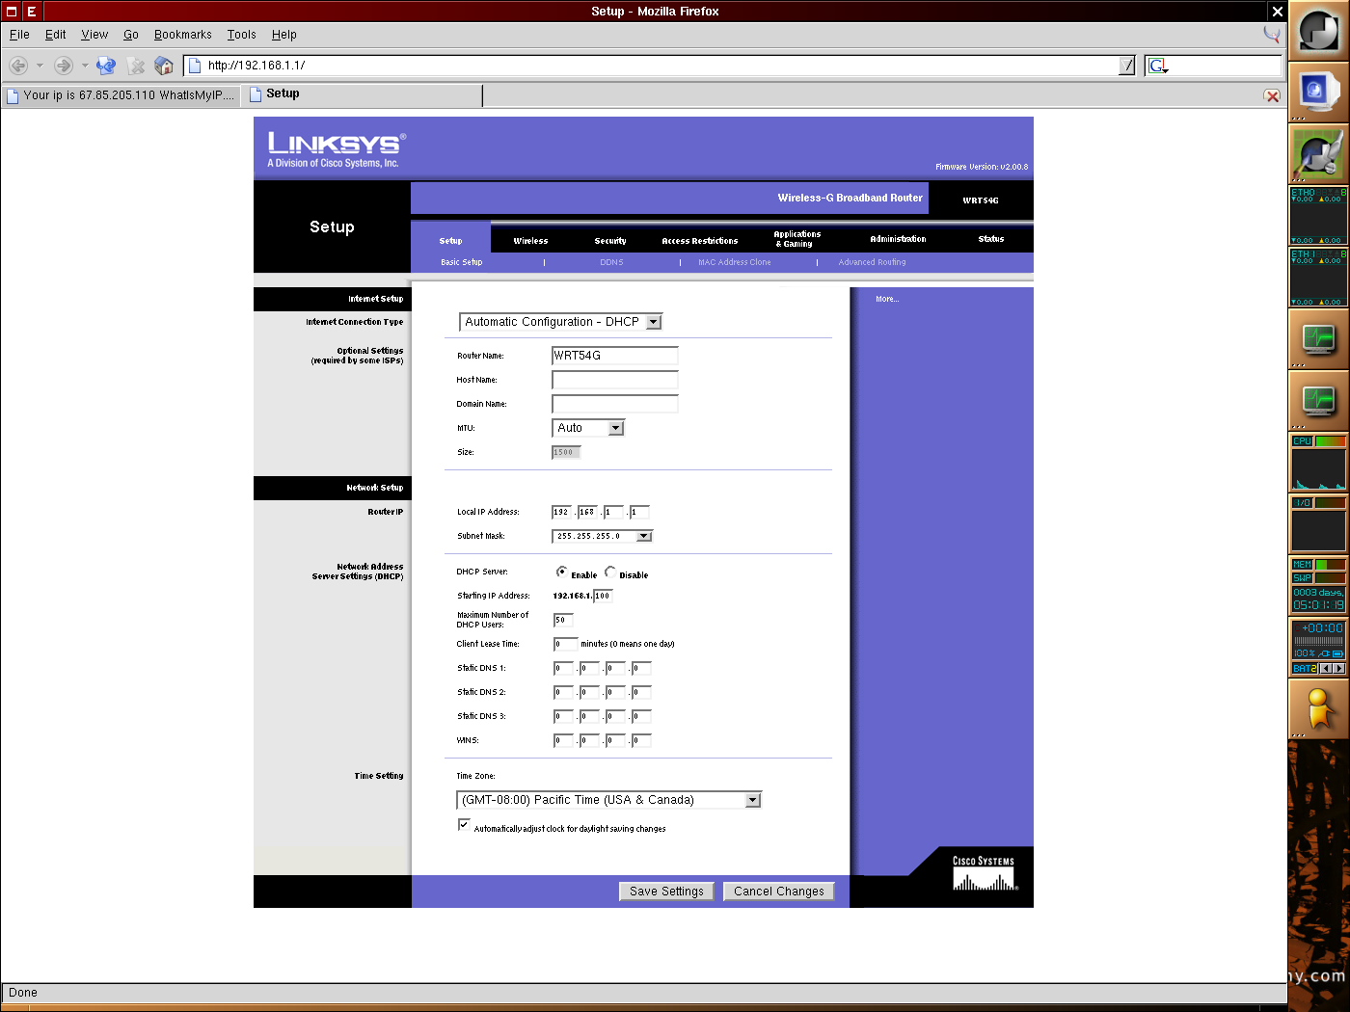Launch the monitor screen dock applet
This screenshot has height=1012, width=1350.
[x=1318, y=92]
